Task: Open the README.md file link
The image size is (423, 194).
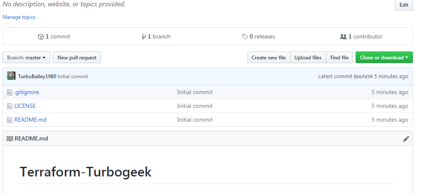Action: pyautogui.click(x=31, y=120)
